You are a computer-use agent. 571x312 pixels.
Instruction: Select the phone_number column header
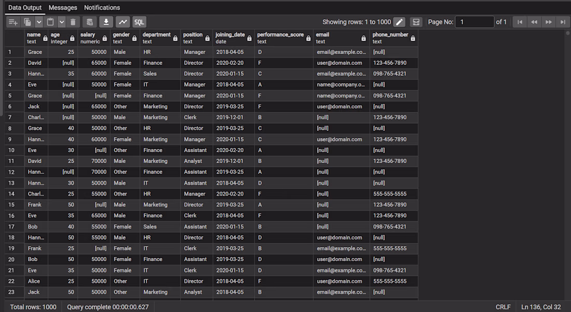[393, 38]
